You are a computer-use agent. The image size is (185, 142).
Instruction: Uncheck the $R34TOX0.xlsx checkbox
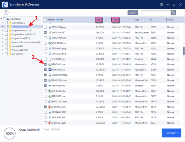[x=45, y=64]
